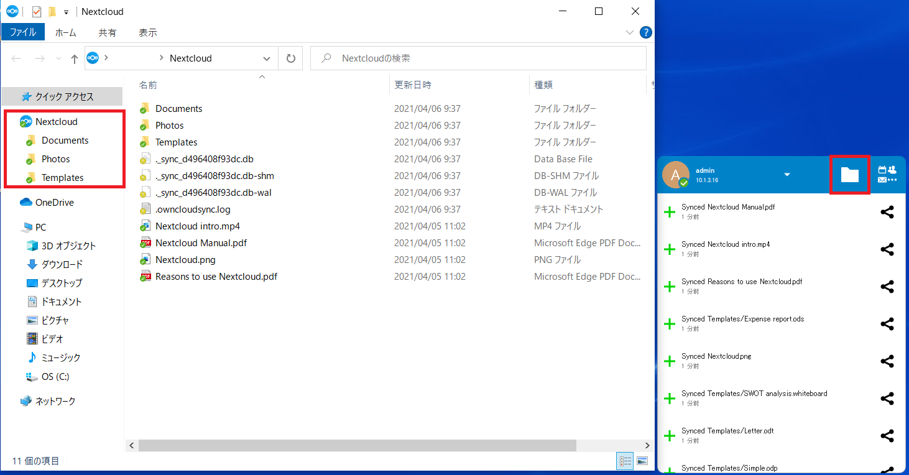This screenshot has width=909, height=475.
Task: Click address bar root chevron after Nextcloud icon
Action: click(x=106, y=58)
